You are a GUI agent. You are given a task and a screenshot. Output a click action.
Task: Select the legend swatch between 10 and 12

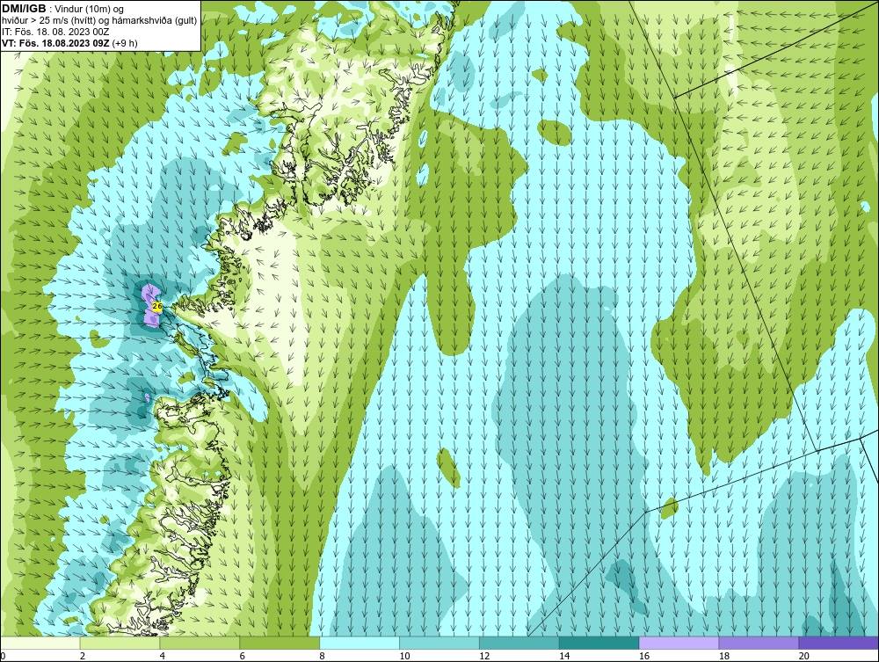[439, 643]
